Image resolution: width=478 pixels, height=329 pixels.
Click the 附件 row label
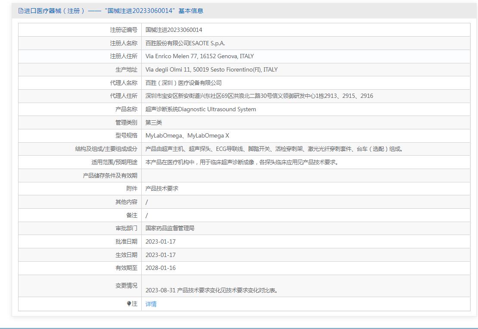click(132, 188)
